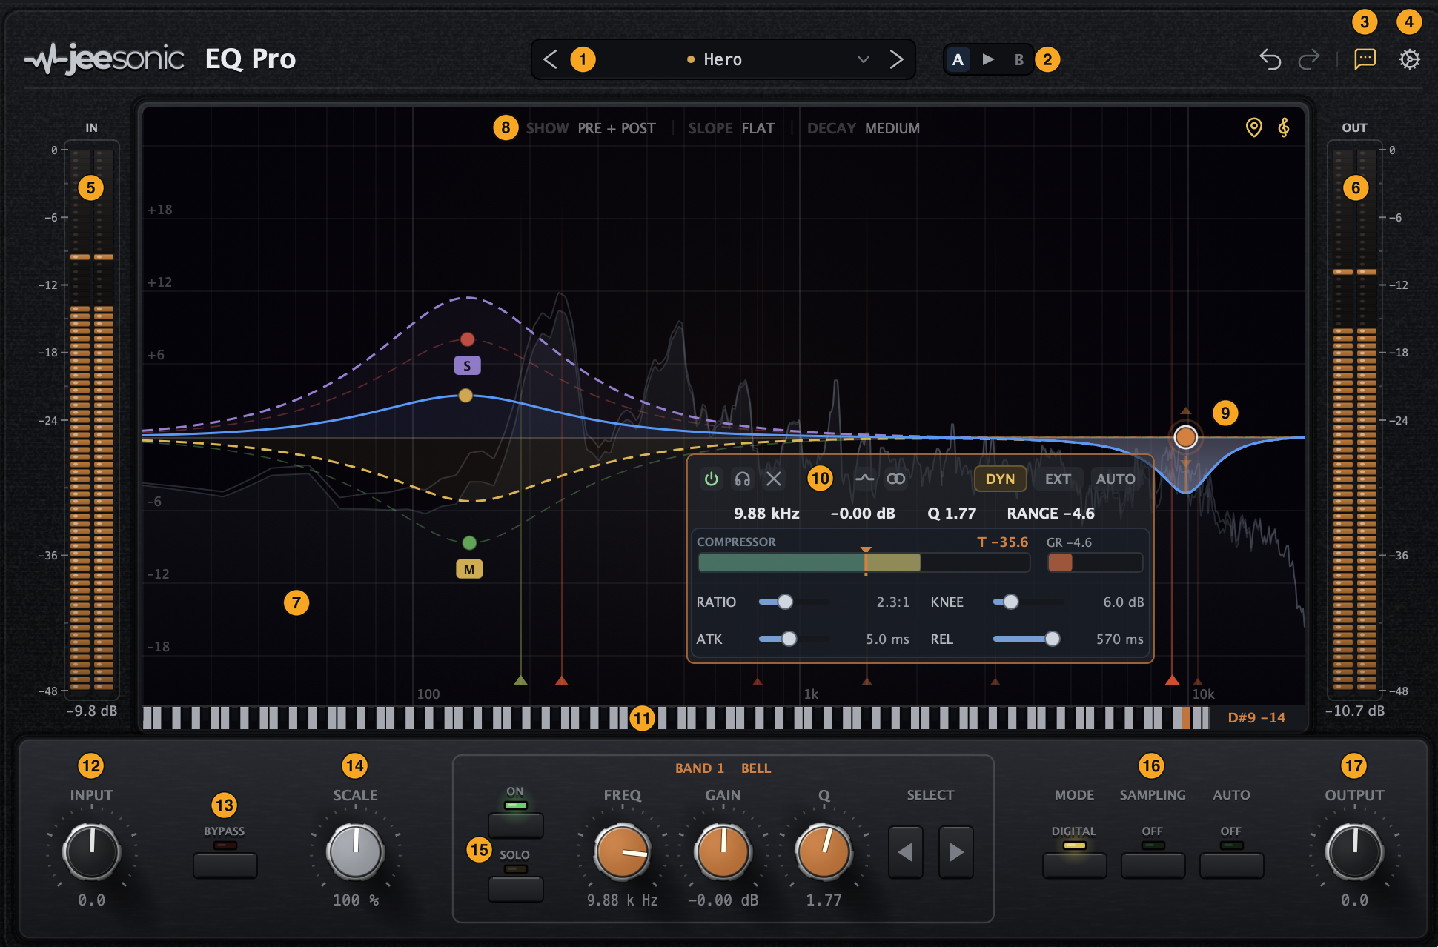
Task: Click the Q 1.77 value in popup
Action: pyautogui.click(x=952, y=514)
